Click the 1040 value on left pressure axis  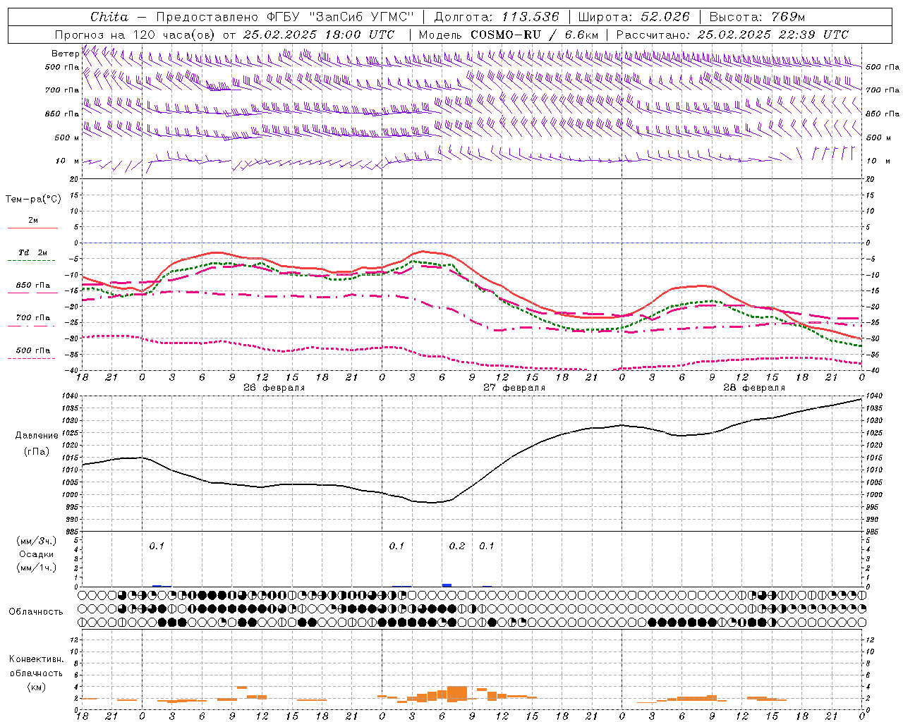click(71, 396)
